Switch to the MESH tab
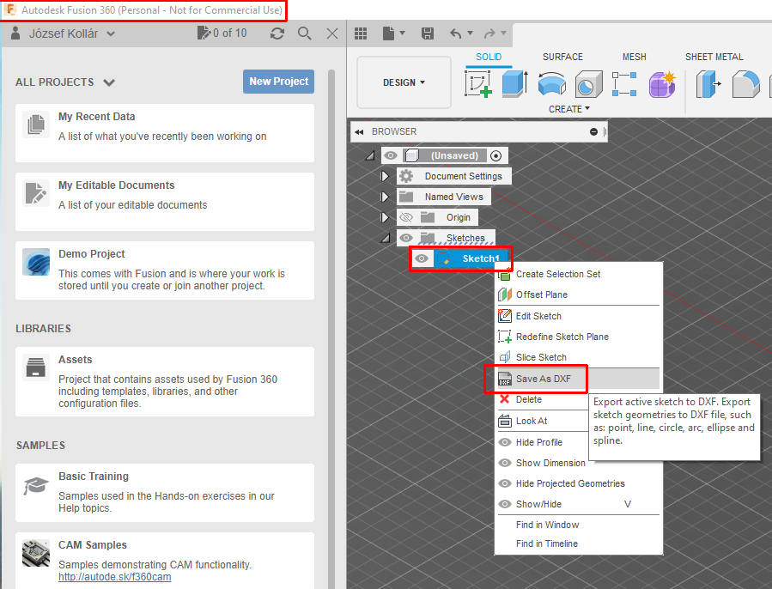Screen dimensions: 772x589 [634, 57]
